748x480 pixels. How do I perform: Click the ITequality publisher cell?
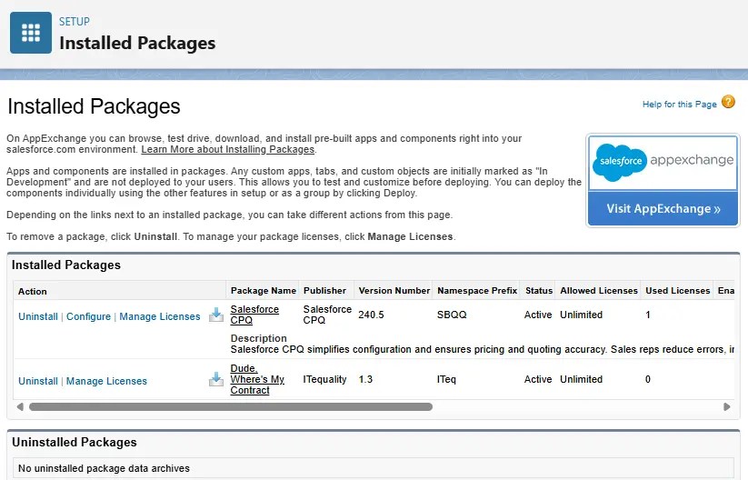(x=324, y=379)
